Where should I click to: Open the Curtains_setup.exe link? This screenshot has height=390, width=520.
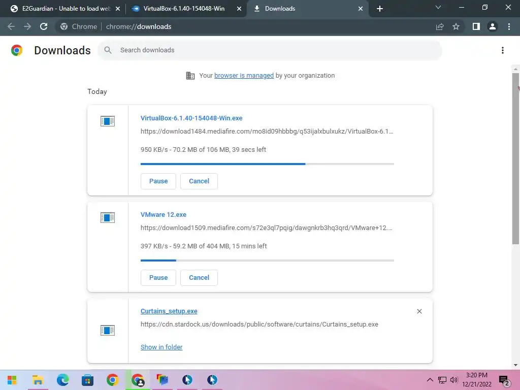[x=169, y=311]
